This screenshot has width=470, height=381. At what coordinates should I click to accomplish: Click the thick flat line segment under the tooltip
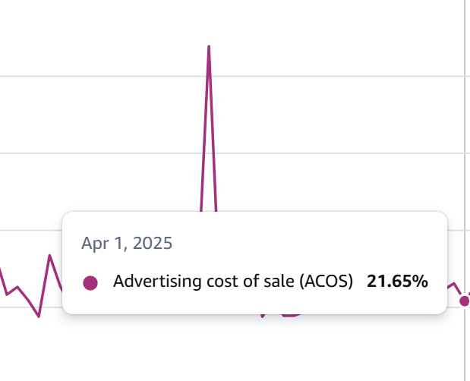pos(291,315)
